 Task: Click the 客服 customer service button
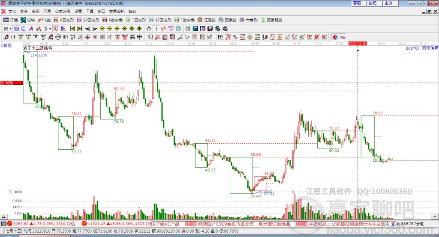(357, 3)
